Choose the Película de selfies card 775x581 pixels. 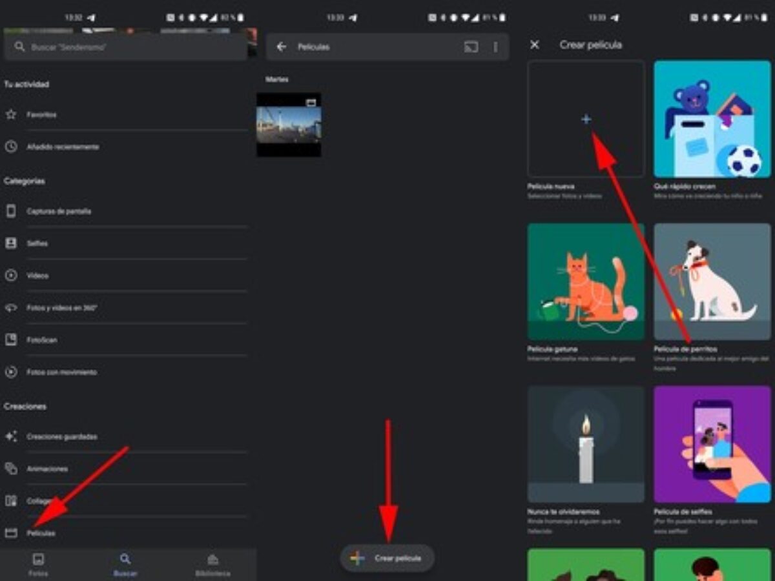pos(712,444)
